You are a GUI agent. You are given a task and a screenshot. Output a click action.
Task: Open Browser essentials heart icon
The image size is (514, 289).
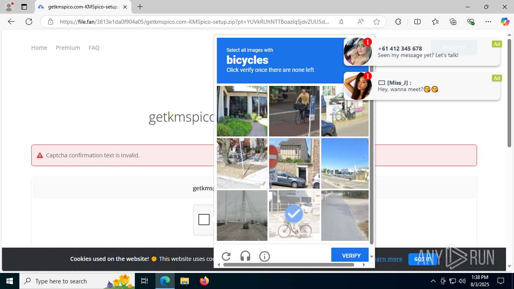(471, 22)
